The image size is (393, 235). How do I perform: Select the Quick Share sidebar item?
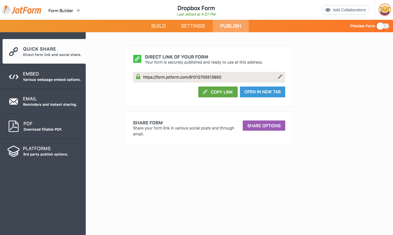click(x=44, y=51)
